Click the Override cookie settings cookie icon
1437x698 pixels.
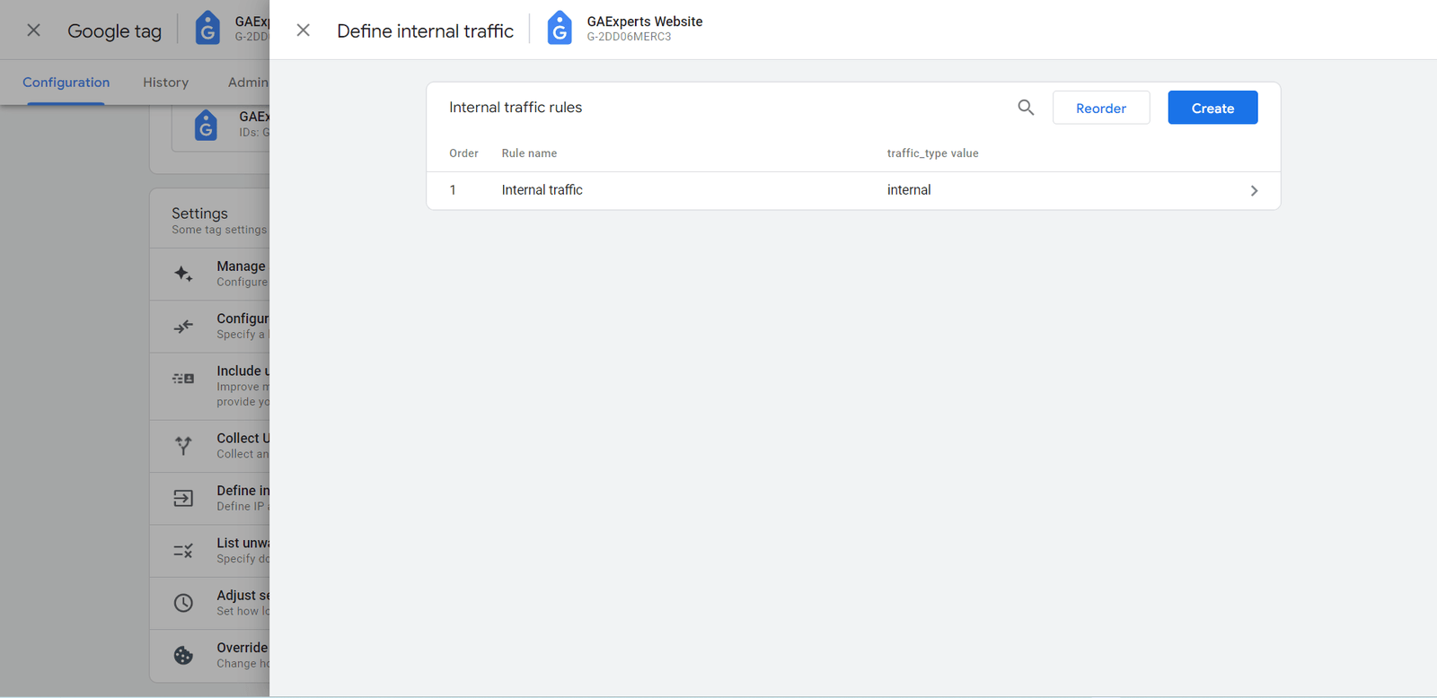click(x=183, y=655)
